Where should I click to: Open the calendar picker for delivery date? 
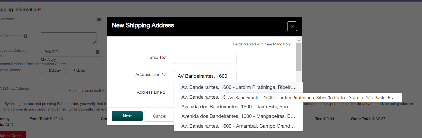pyautogui.click(x=97, y=52)
